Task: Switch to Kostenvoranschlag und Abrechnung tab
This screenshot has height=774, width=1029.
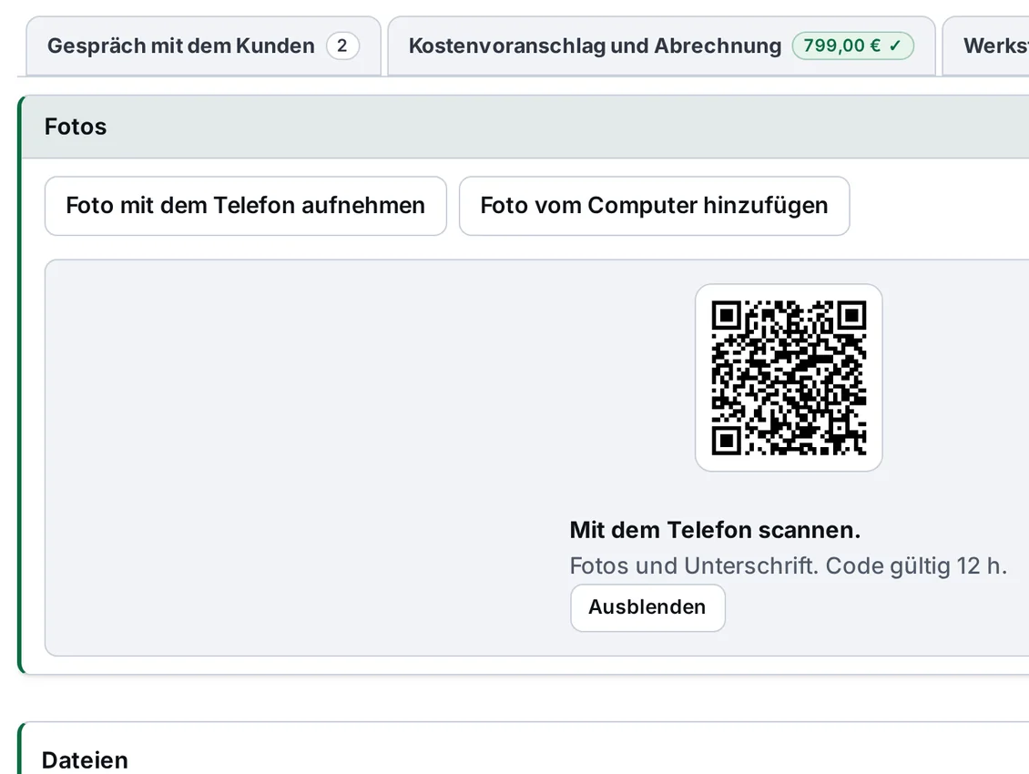Action: click(661, 46)
